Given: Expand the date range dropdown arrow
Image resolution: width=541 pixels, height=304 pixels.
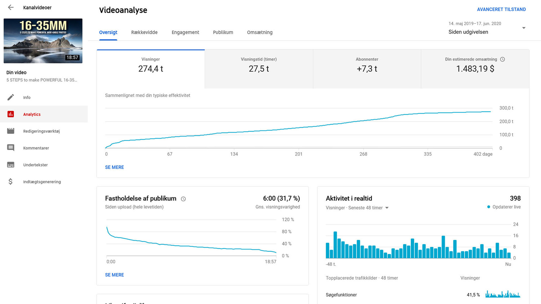Looking at the screenshot, I should (524, 28).
